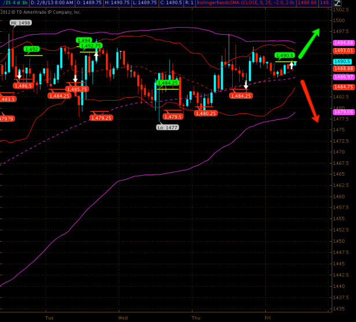
Task: Click white down arrow above right 1,484.25 label
Action: (x=245, y=85)
